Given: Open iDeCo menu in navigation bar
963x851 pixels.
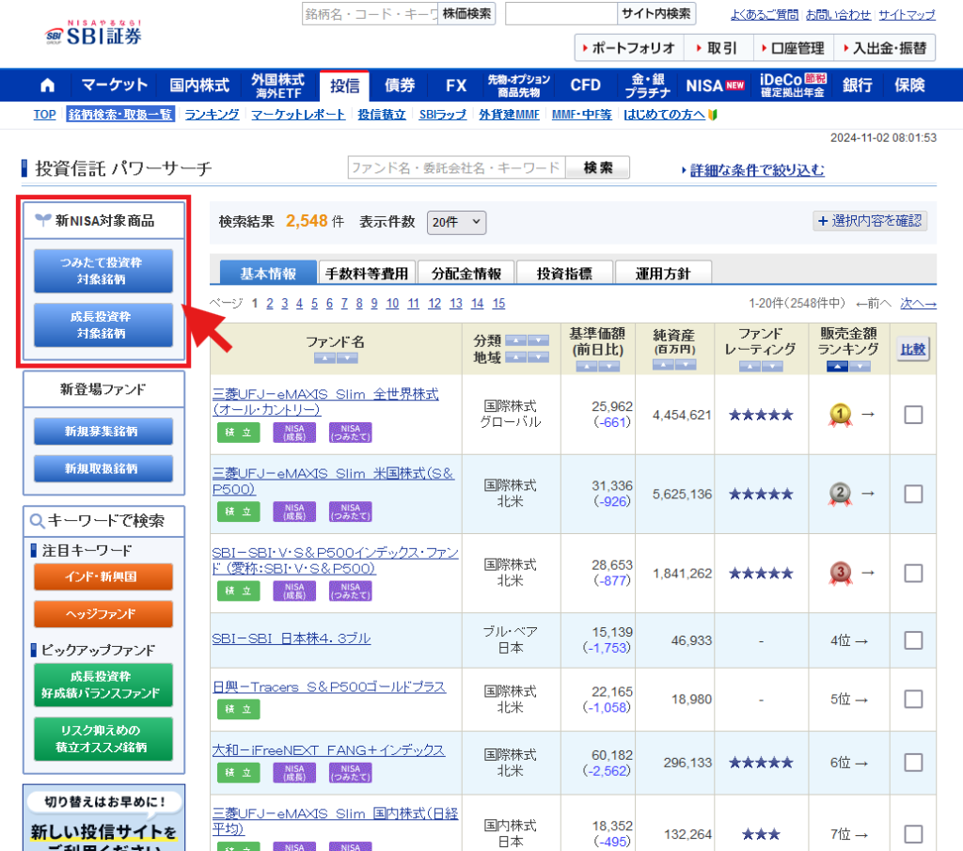Looking at the screenshot, I should pyautogui.click(x=793, y=86).
